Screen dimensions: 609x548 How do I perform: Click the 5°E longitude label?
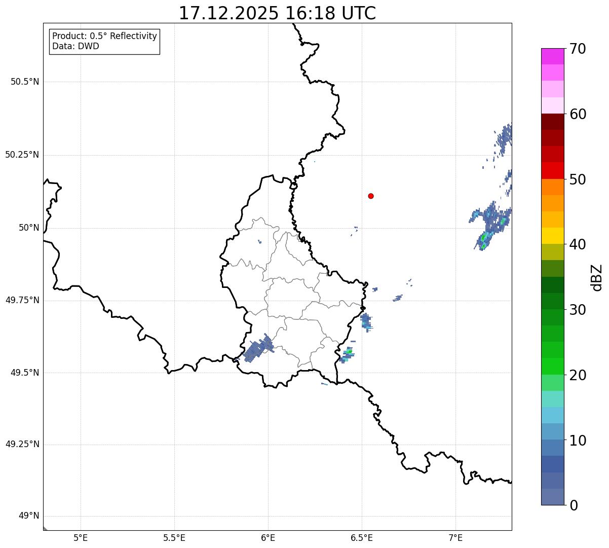pos(81,538)
